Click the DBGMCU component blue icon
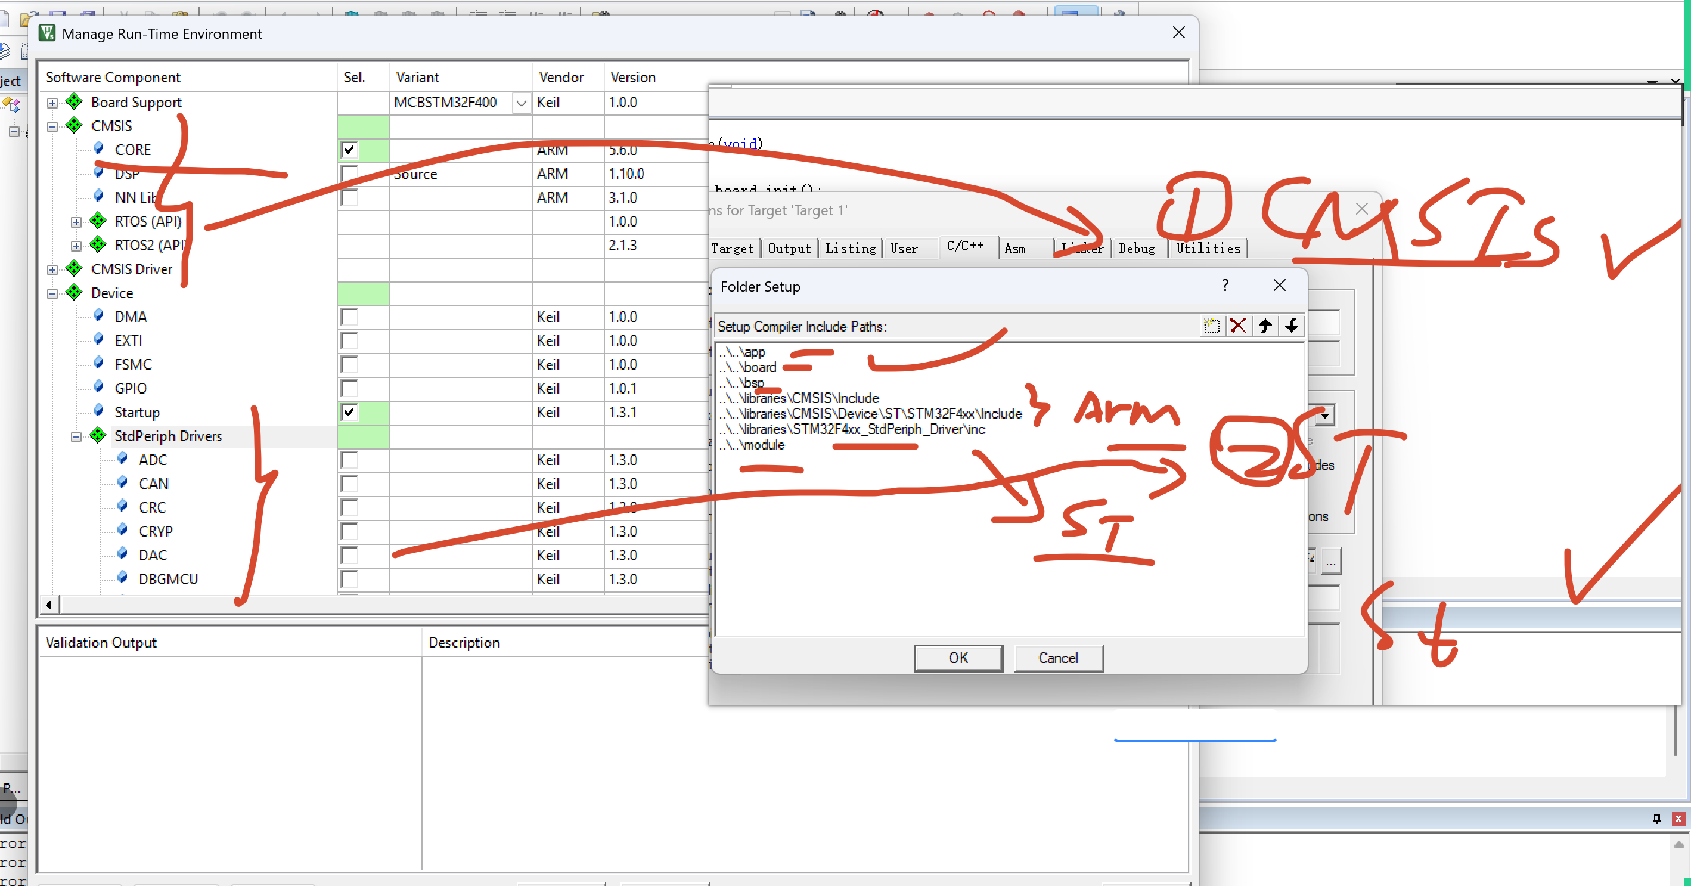 [122, 578]
